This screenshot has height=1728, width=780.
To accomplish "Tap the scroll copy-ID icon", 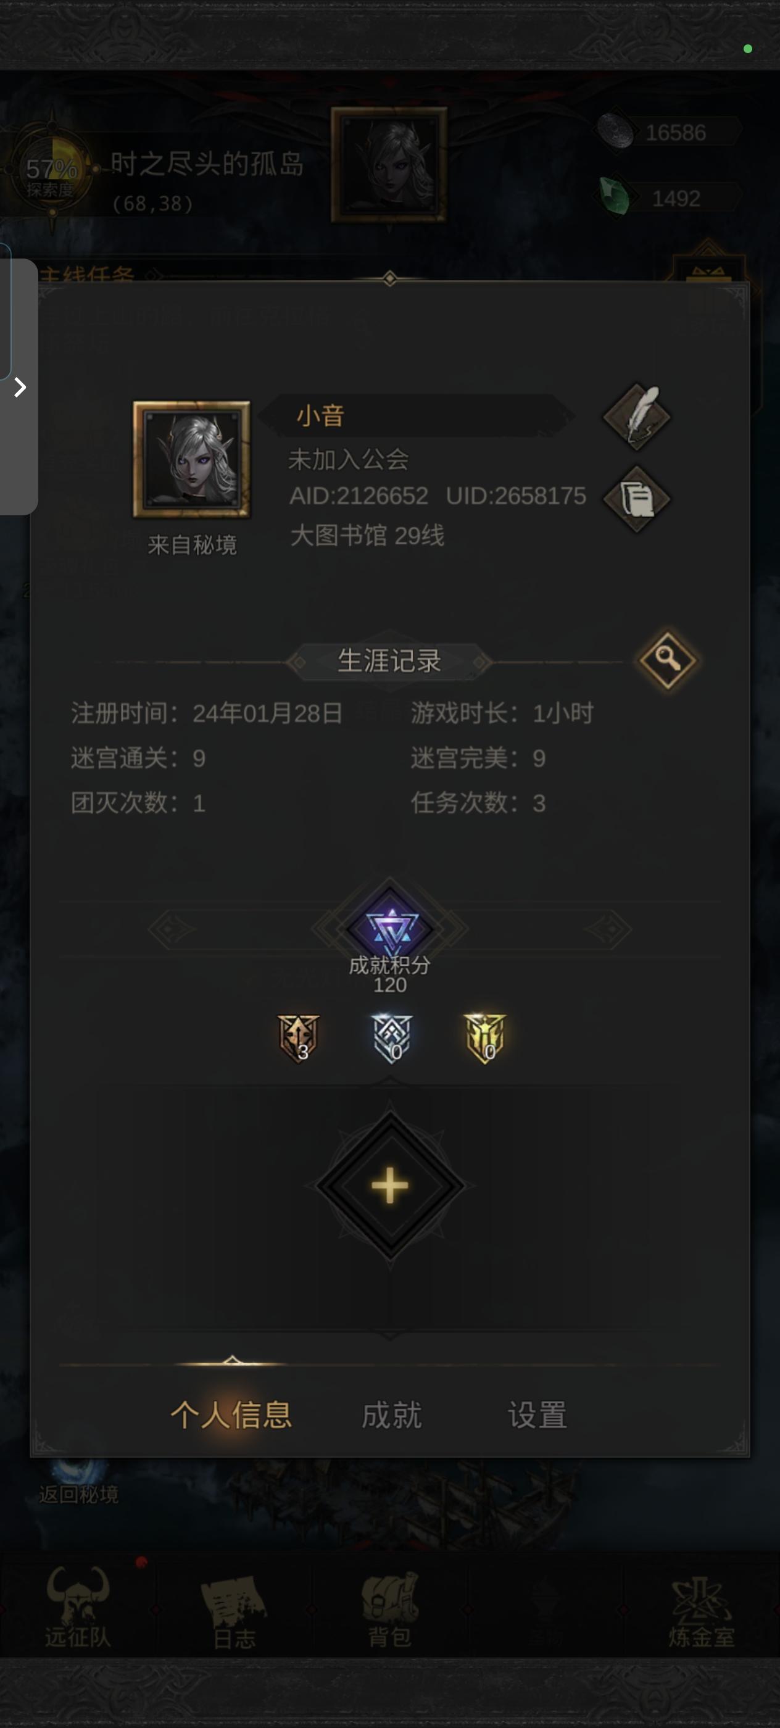I will coord(636,499).
